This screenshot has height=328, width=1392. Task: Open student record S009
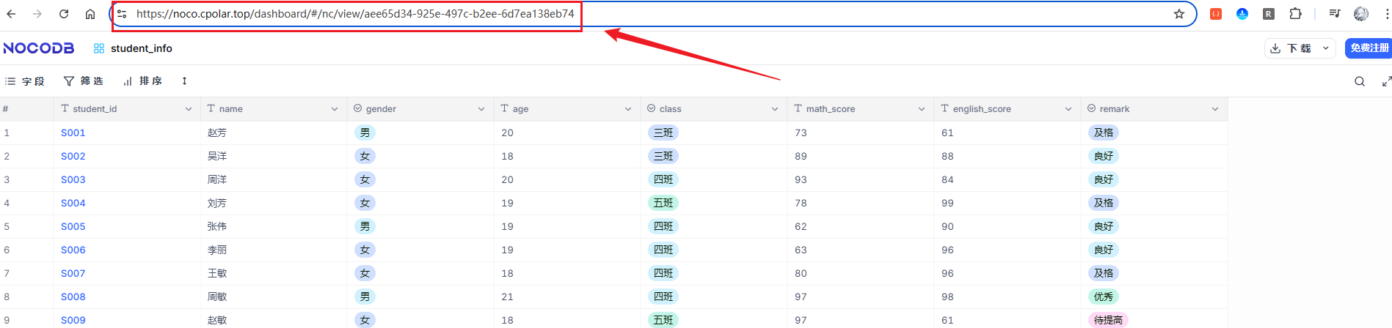point(73,320)
